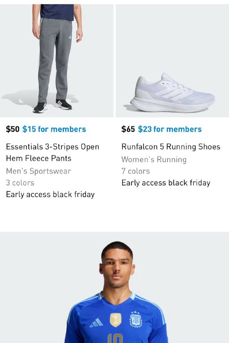229x343 pixels.
Task: View the 7 colors option for shoes
Action: pyautogui.click(x=136, y=171)
